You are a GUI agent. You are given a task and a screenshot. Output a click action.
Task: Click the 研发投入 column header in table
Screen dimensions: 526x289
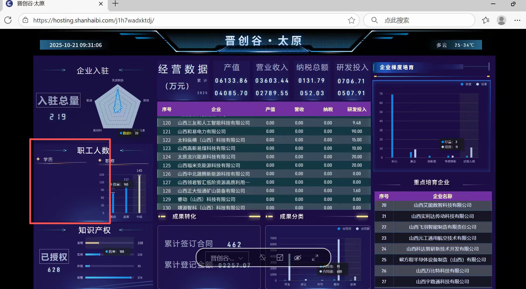357,109
